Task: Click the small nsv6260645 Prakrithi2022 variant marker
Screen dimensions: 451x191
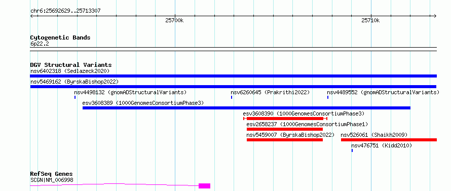Action: [x=232, y=97]
